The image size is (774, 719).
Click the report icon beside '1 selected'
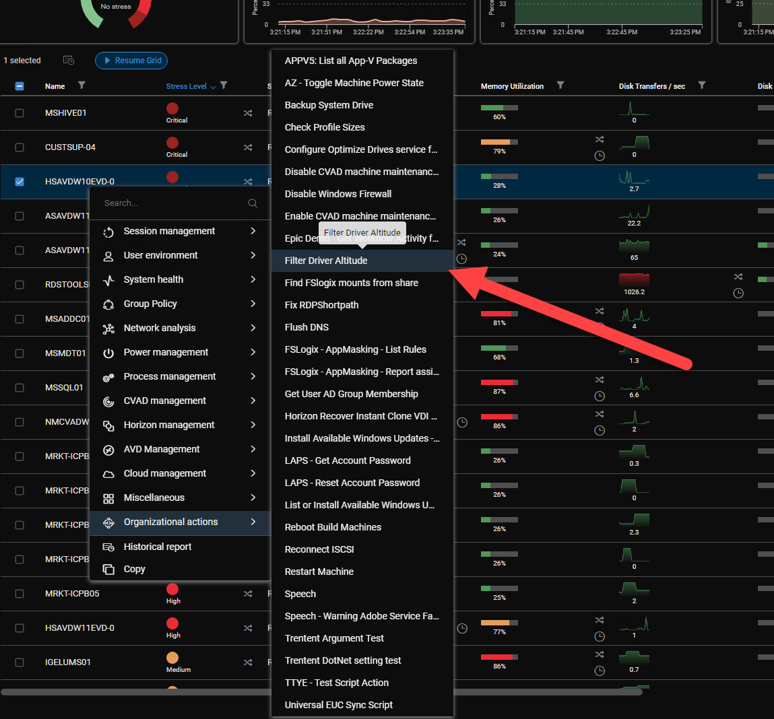click(x=69, y=60)
